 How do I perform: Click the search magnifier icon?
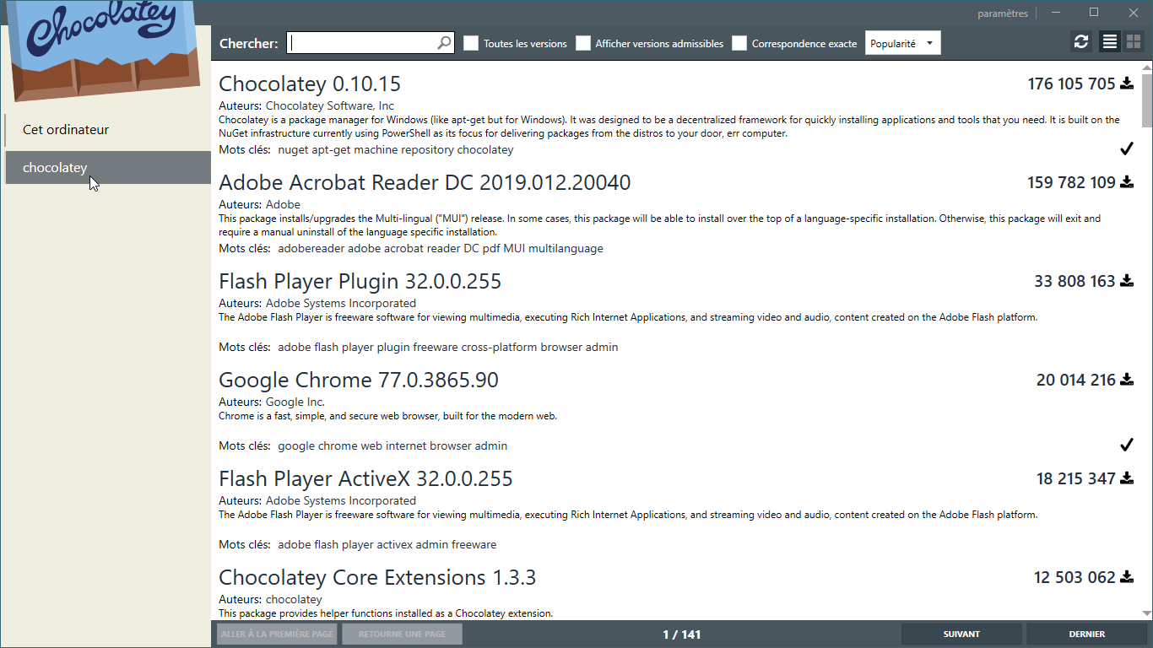444,43
